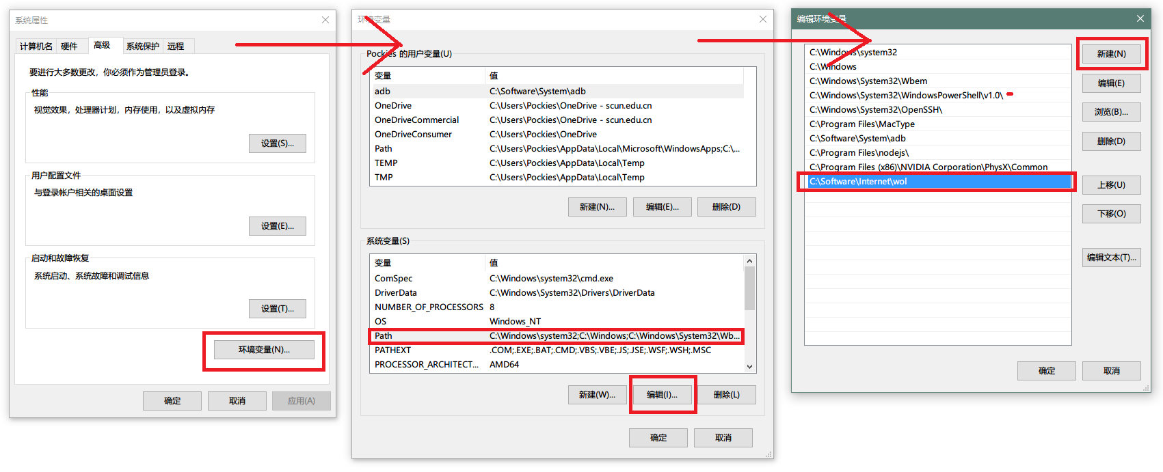
Task: Click 新建(N) in the edit path dialog
Action: pos(1111,54)
